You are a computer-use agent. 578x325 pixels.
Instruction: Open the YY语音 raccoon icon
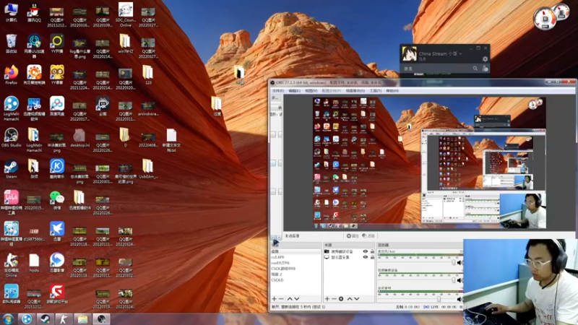coord(57,75)
